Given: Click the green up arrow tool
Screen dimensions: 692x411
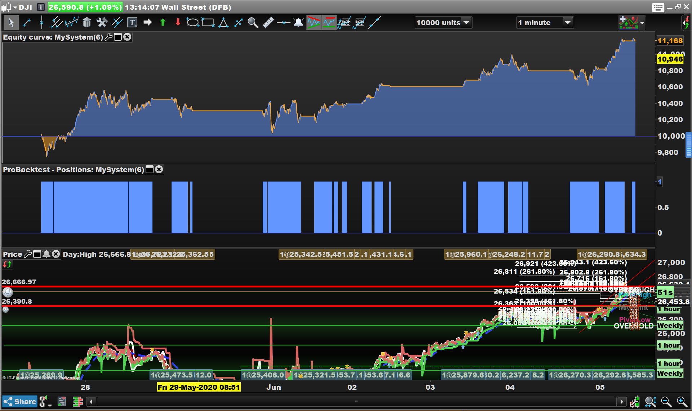Looking at the screenshot, I should [x=163, y=23].
